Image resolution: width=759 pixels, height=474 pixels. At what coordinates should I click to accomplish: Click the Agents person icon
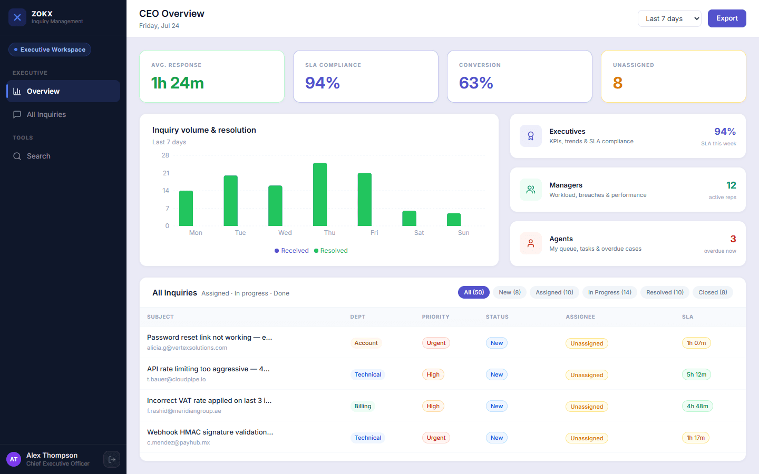click(531, 243)
